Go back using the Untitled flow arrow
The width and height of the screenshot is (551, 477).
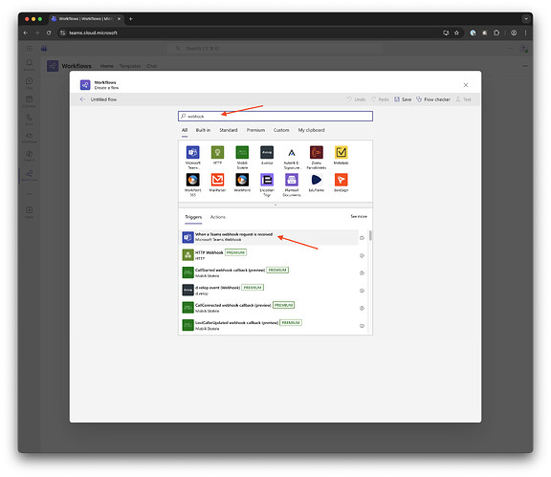tap(82, 99)
